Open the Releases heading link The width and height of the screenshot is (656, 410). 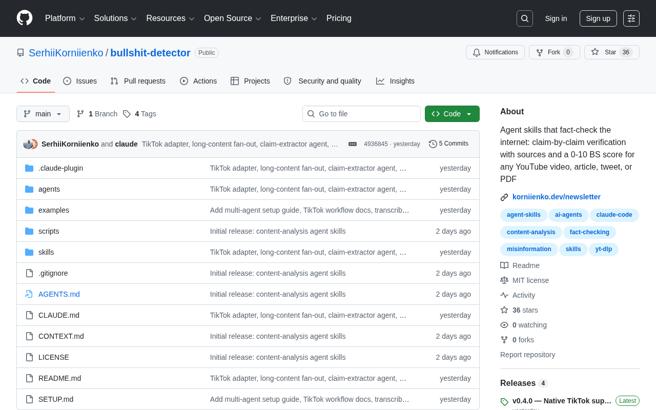[524, 383]
